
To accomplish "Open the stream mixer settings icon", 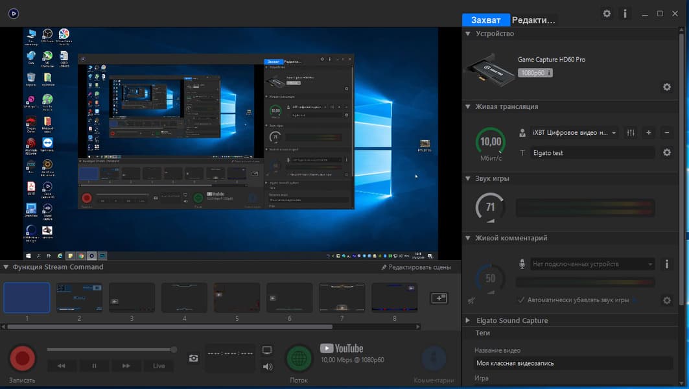I will (x=630, y=132).
